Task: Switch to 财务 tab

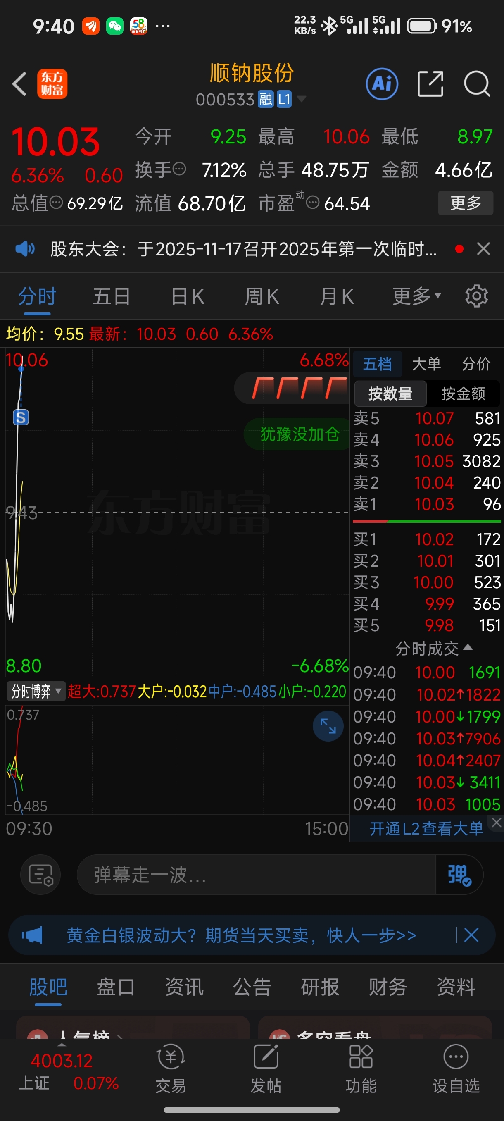Action: click(388, 987)
